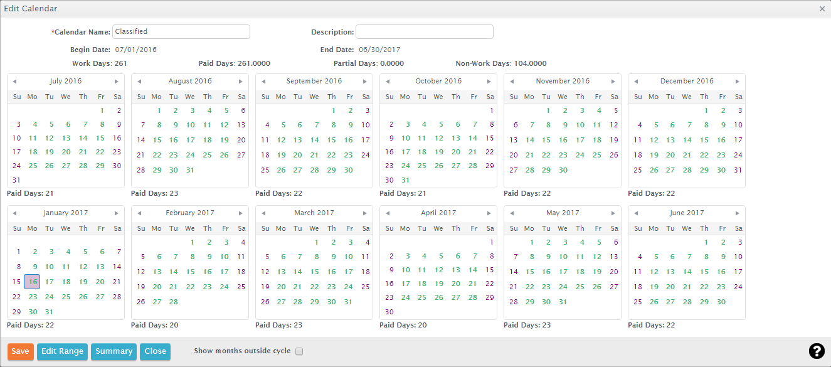Open the help question mark icon
Image resolution: width=831 pixels, height=367 pixels.
pos(816,351)
